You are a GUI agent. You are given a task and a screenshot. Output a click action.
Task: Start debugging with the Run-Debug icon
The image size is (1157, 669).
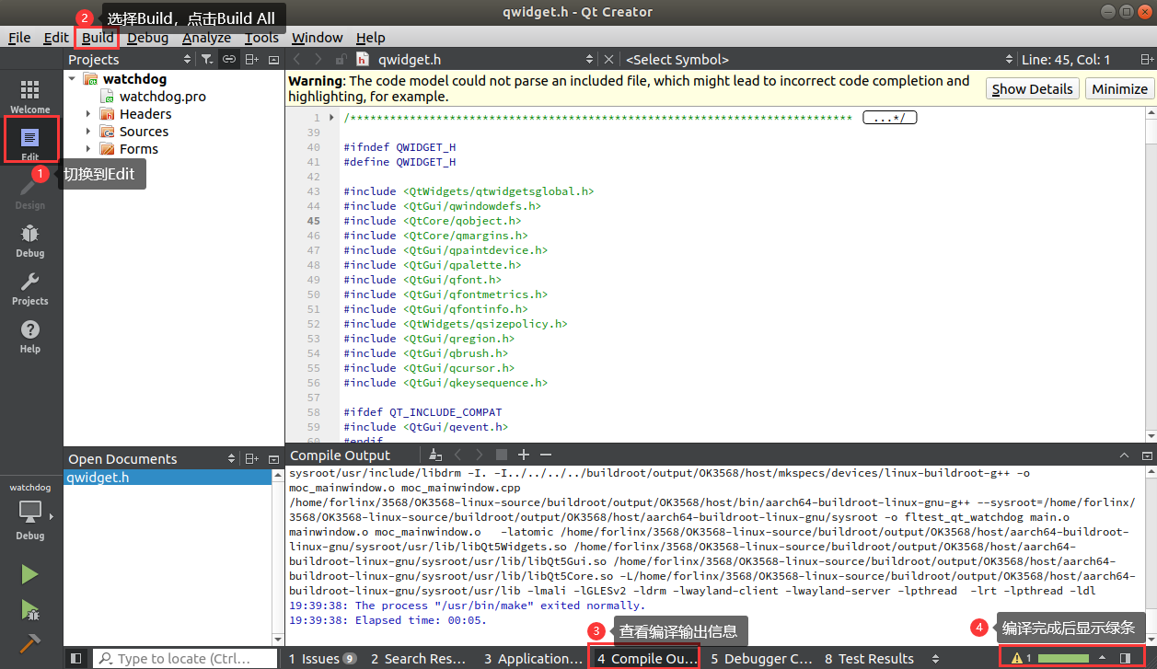pyautogui.click(x=30, y=609)
